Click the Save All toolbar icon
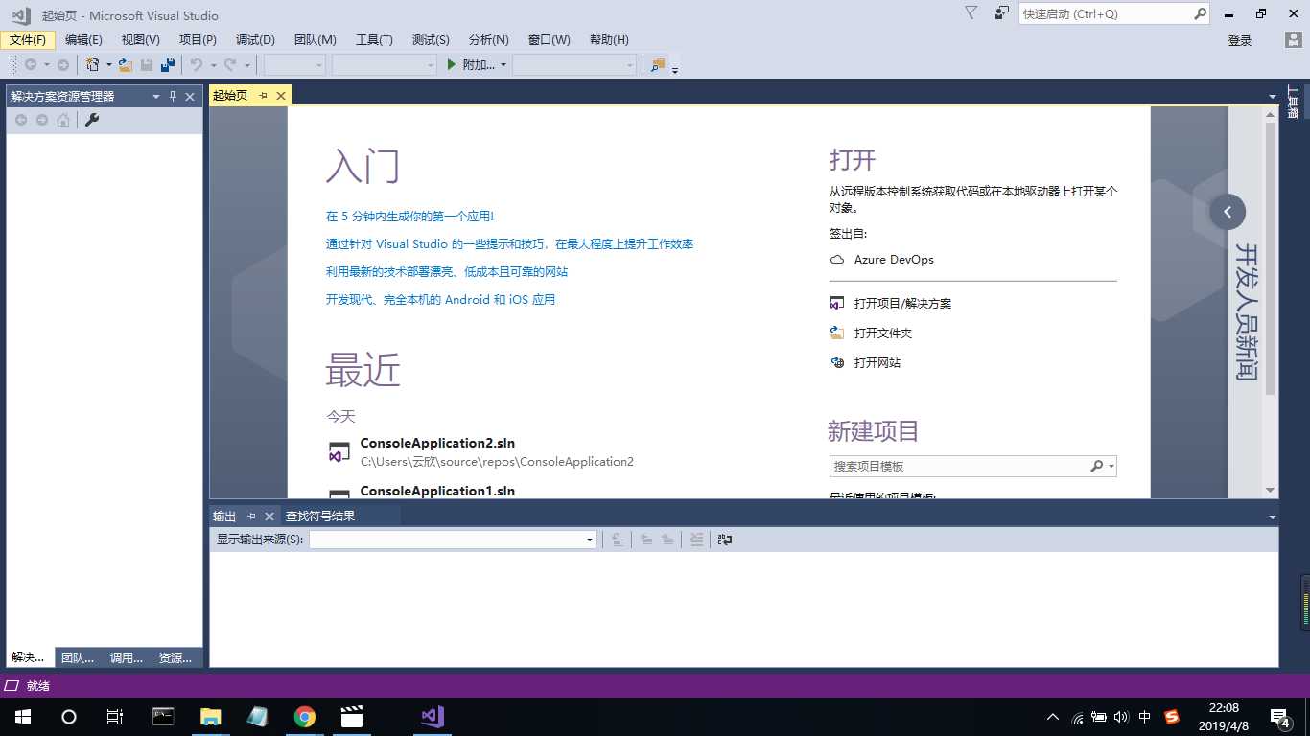Viewport: 1310px width, 736px height. (168, 65)
